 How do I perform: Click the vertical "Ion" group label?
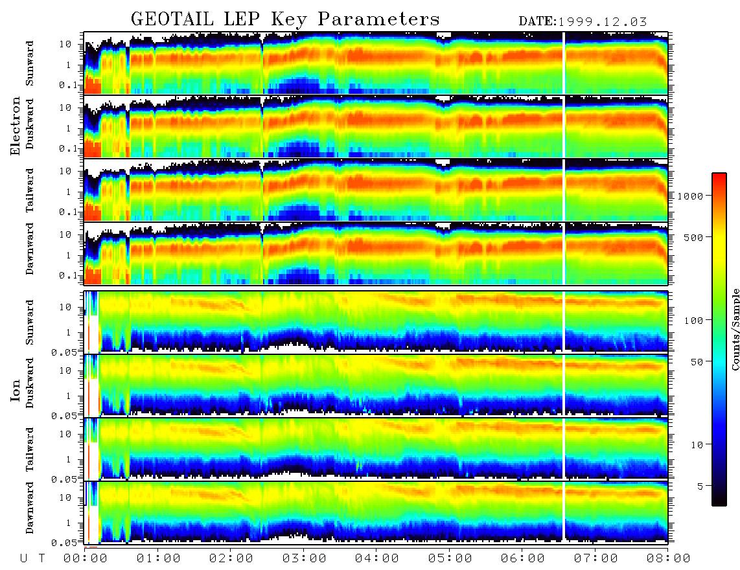click(x=15, y=390)
